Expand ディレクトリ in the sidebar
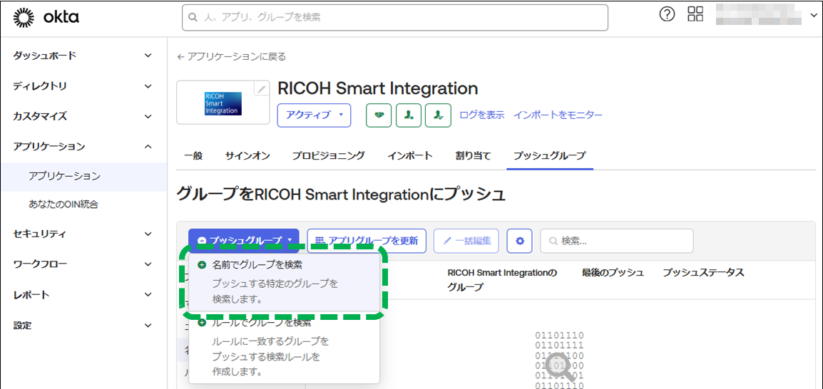This screenshot has height=389, width=823. click(x=83, y=86)
